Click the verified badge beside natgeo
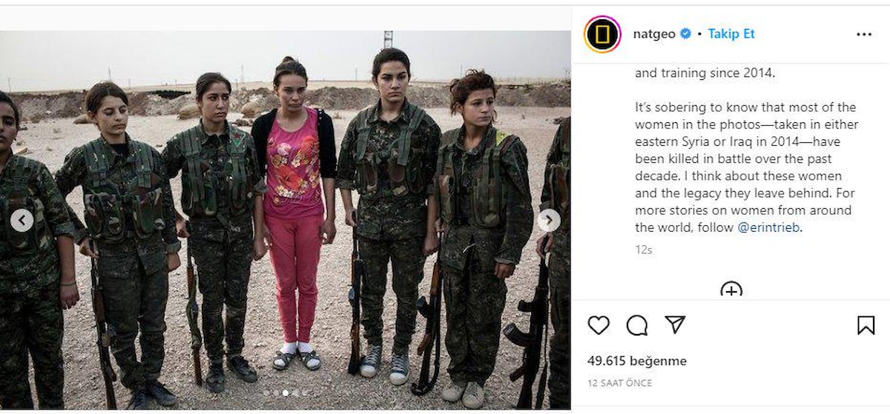Image resolution: width=890 pixels, height=414 pixels. point(685,34)
